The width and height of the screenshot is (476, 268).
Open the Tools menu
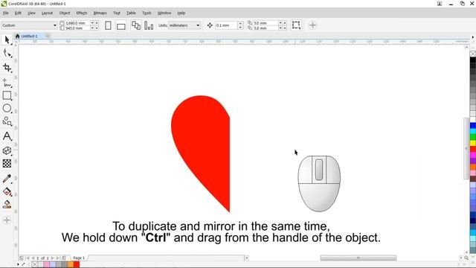147,13
